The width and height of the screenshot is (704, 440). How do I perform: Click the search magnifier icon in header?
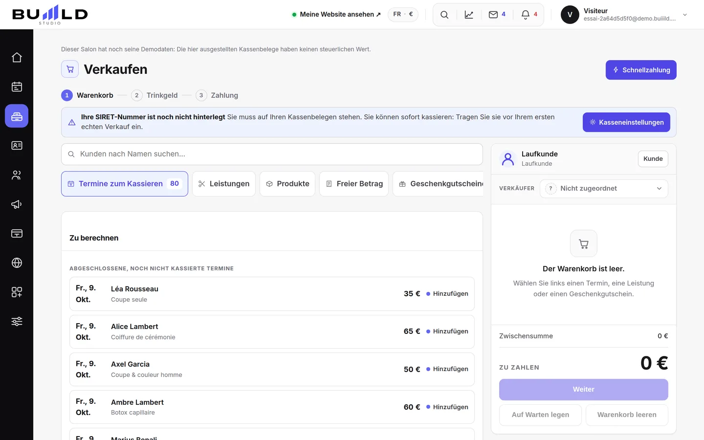click(x=444, y=15)
